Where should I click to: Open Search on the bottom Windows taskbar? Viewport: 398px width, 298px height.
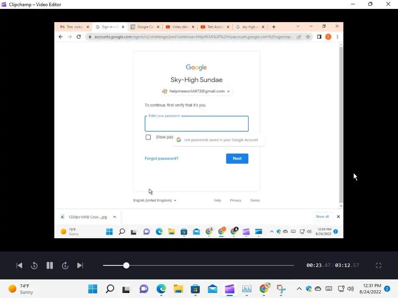click(110, 289)
